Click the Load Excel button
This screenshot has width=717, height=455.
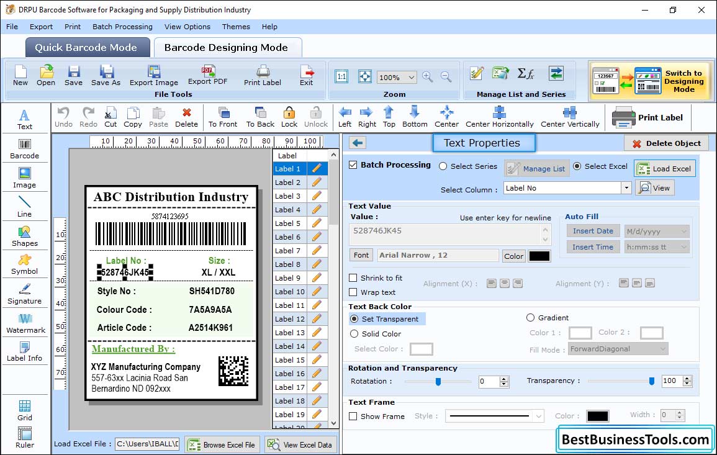coord(665,168)
